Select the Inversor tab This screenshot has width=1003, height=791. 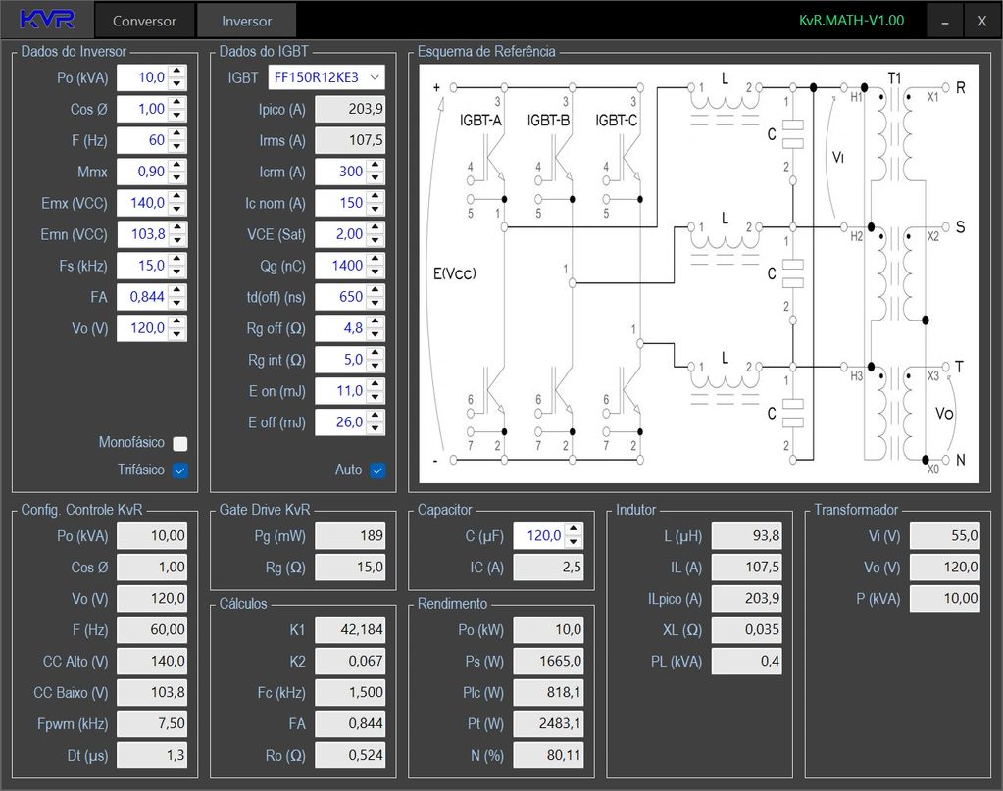pos(246,21)
